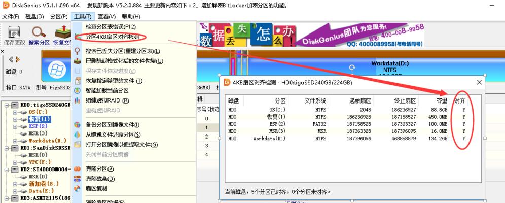Go to previous disk with left arrow
The image size is (505, 203).
[x=11, y=59]
